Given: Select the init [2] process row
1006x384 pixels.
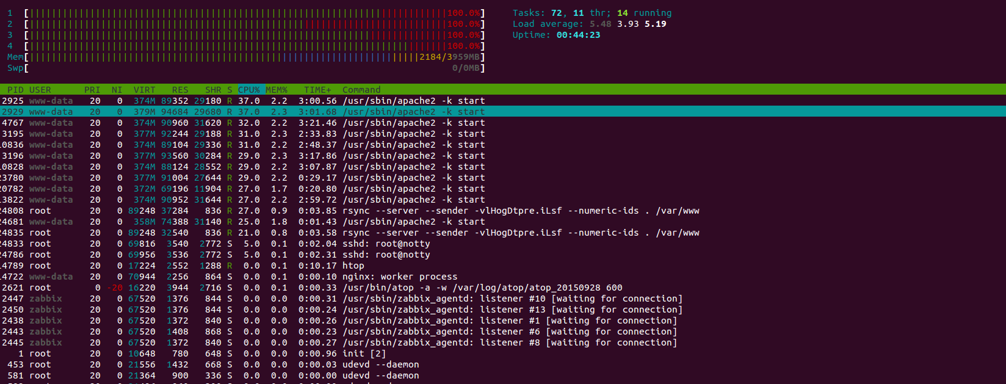Looking at the screenshot, I should point(503,353).
